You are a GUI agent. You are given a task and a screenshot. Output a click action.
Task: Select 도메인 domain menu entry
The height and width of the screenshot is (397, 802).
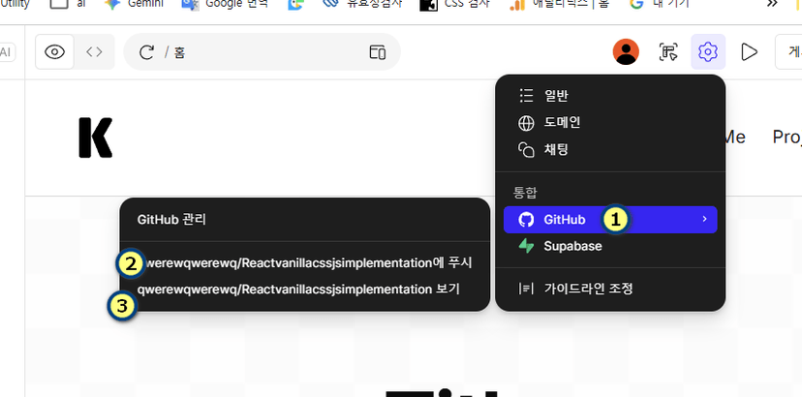click(x=562, y=122)
